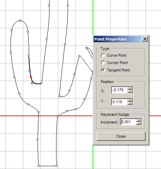Select the red selected point on curve
Image resolution: width=161 pixels, height=169 pixels.
point(31,77)
